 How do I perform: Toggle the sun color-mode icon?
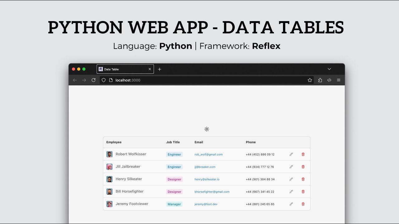pyautogui.click(x=207, y=129)
